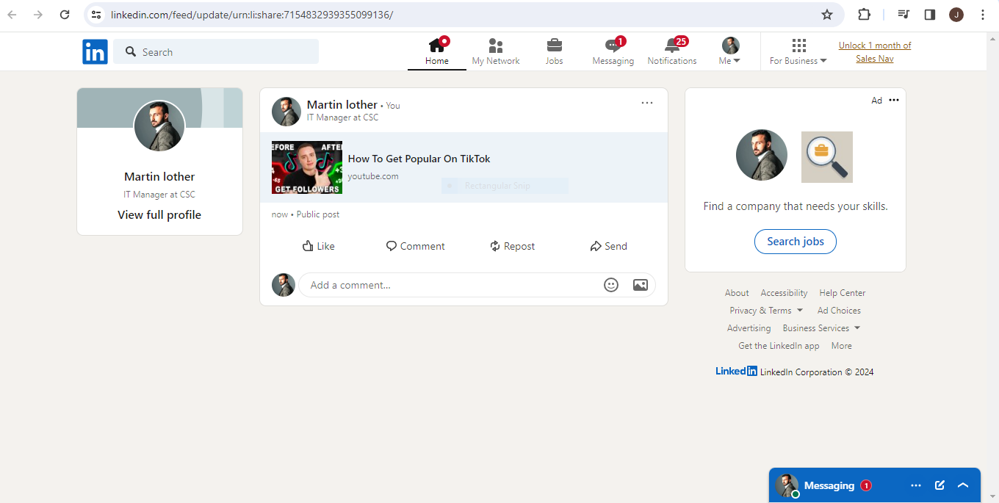Screen dimensions: 999x503
Task: Expand the Privacy & Terms dropdown
Action: (x=766, y=311)
